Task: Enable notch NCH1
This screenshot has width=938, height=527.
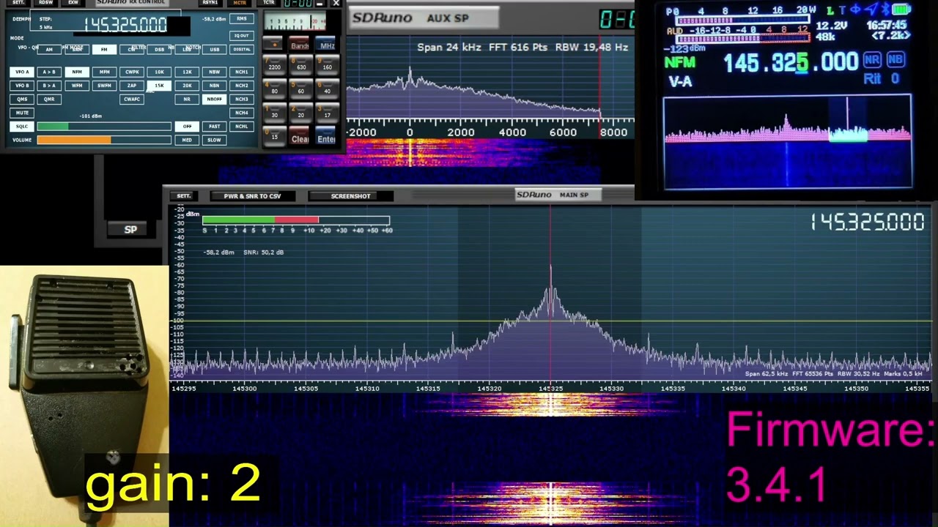Action: pyautogui.click(x=241, y=72)
